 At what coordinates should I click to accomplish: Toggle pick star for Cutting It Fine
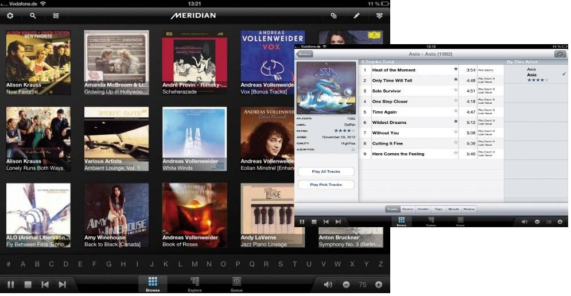tap(455, 143)
